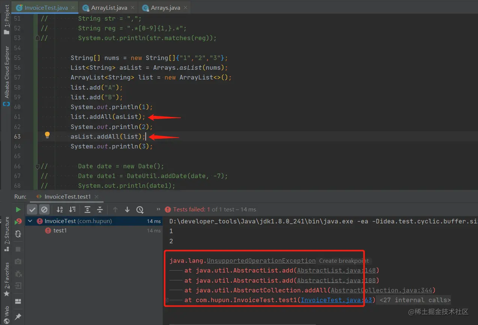Click line number 55 in gutter
Screen dimensions: 478x325
click(x=17, y=58)
